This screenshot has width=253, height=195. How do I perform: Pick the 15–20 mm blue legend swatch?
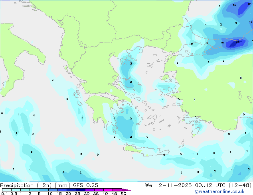click(x=62, y=190)
